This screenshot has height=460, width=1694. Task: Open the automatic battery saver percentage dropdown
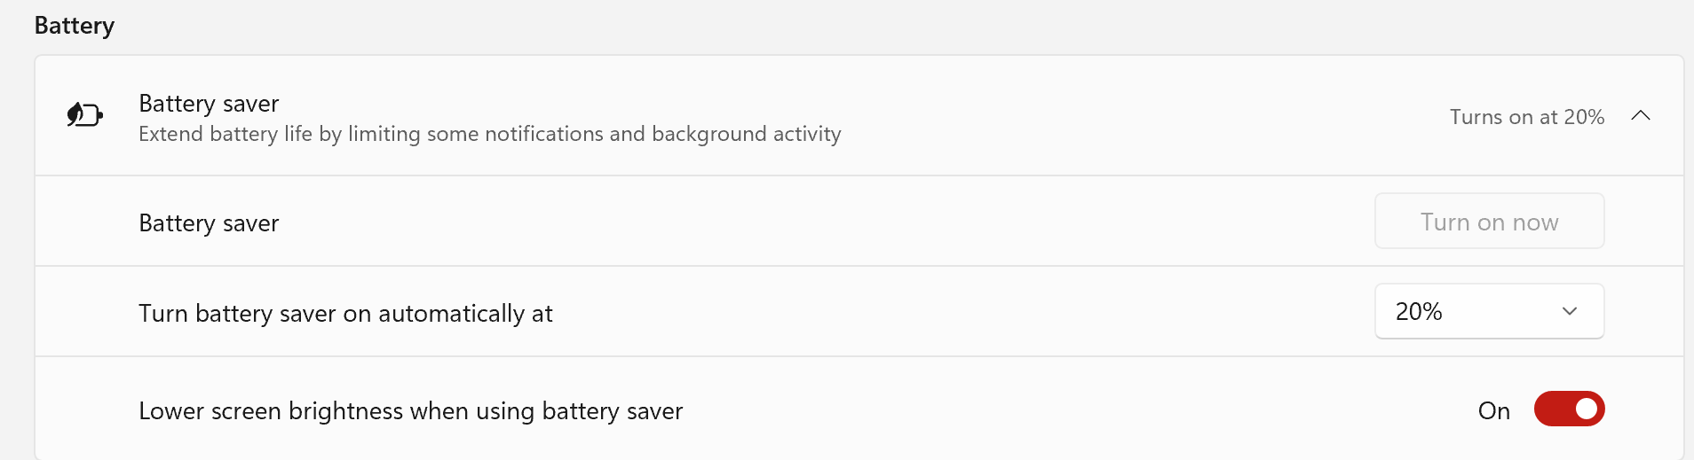tap(1489, 311)
